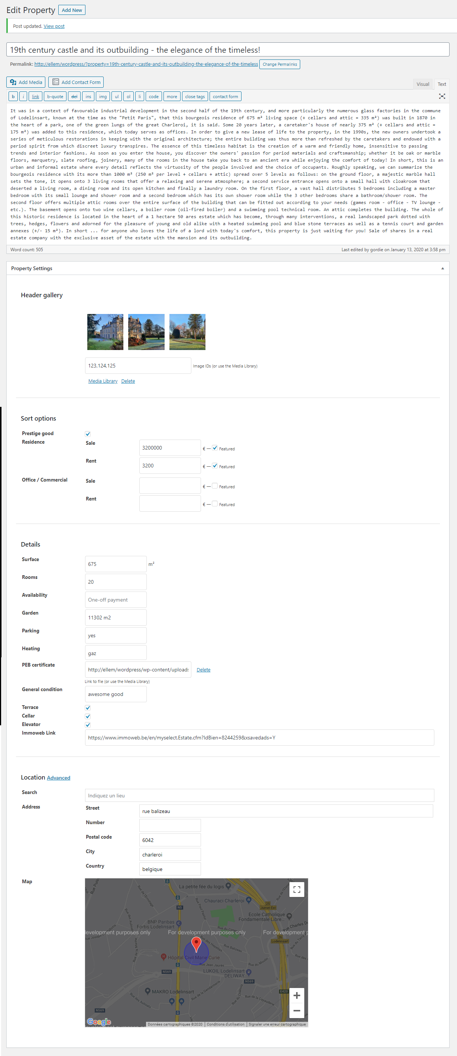Enable Featured for Office Commercial Rent
The height and width of the screenshot is (1056, 457).
pyautogui.click(x=215, y=504)
